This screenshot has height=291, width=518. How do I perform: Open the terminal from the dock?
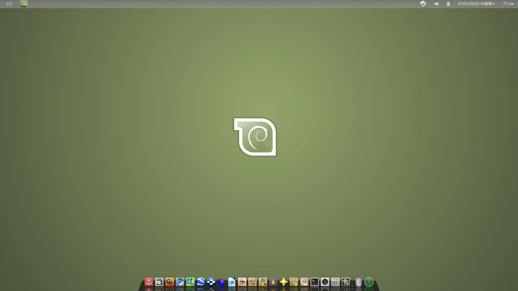coord(315,282)
